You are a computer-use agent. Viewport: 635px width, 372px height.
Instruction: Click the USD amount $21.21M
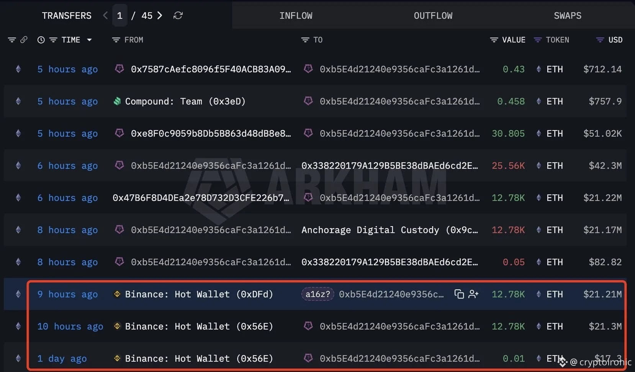[x=602, y=294]
